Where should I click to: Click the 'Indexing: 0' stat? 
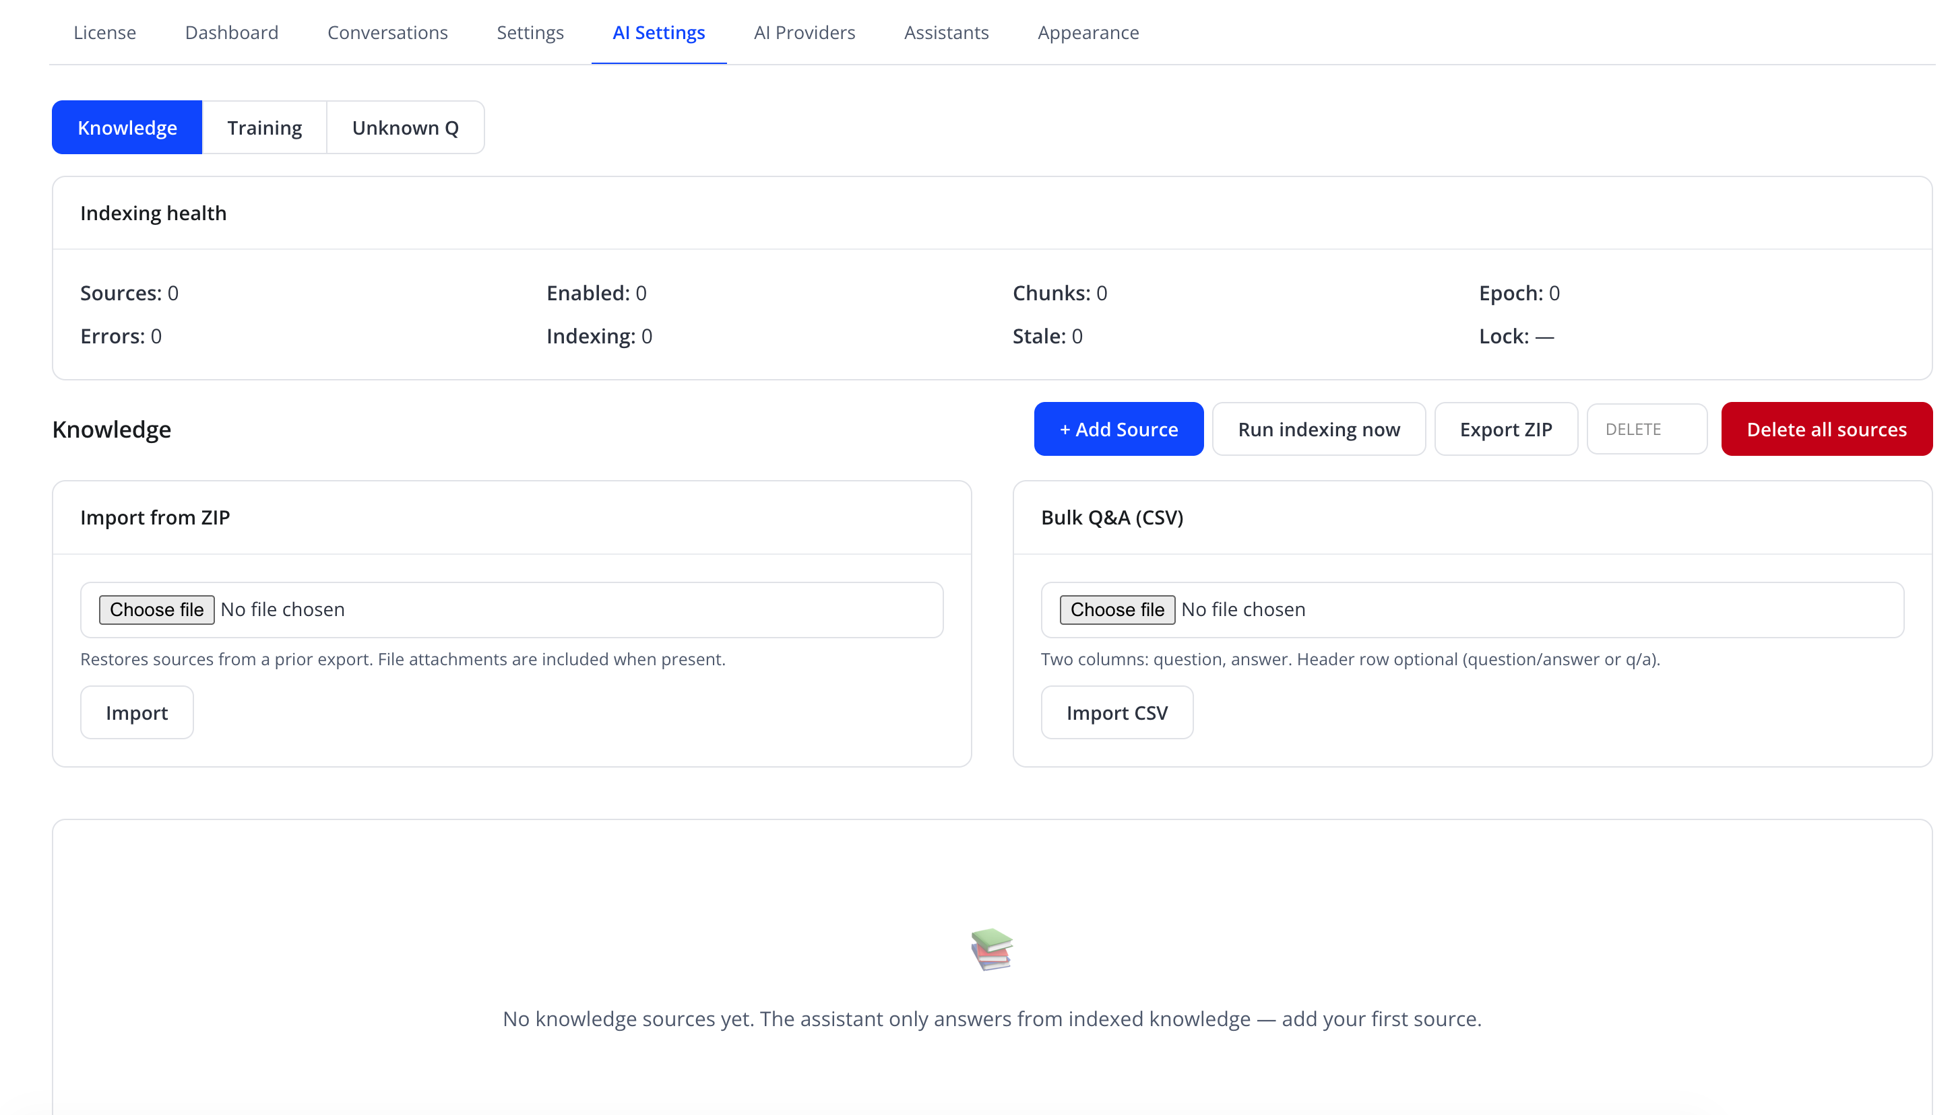598,336
